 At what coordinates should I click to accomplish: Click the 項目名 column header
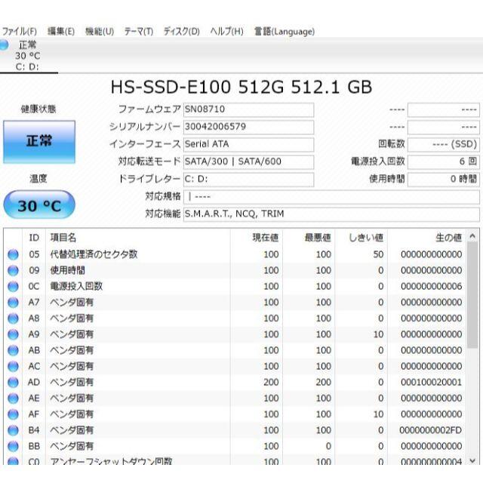point(137,238)
